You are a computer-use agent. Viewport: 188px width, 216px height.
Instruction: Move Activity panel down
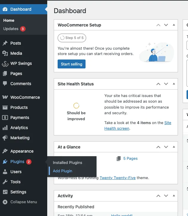click(x=166, y=196)
